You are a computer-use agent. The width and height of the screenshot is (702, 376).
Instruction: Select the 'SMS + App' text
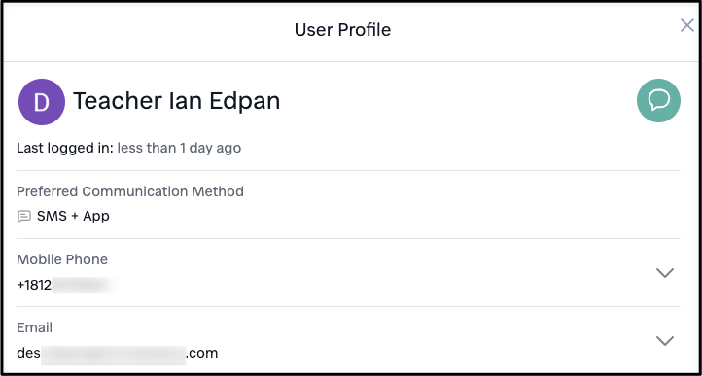[73, 217]
